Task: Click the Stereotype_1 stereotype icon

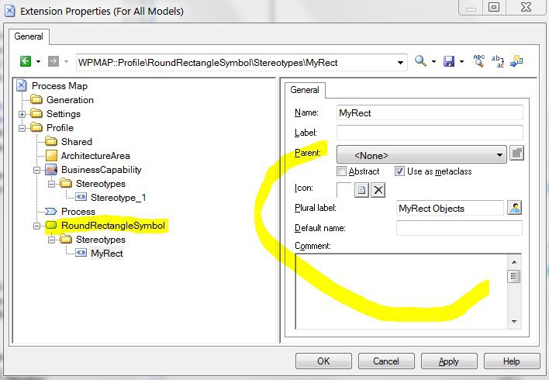Action: (81, 197)
